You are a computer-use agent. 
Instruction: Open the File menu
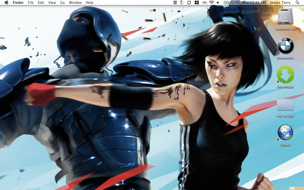click(x=30, y=2)
